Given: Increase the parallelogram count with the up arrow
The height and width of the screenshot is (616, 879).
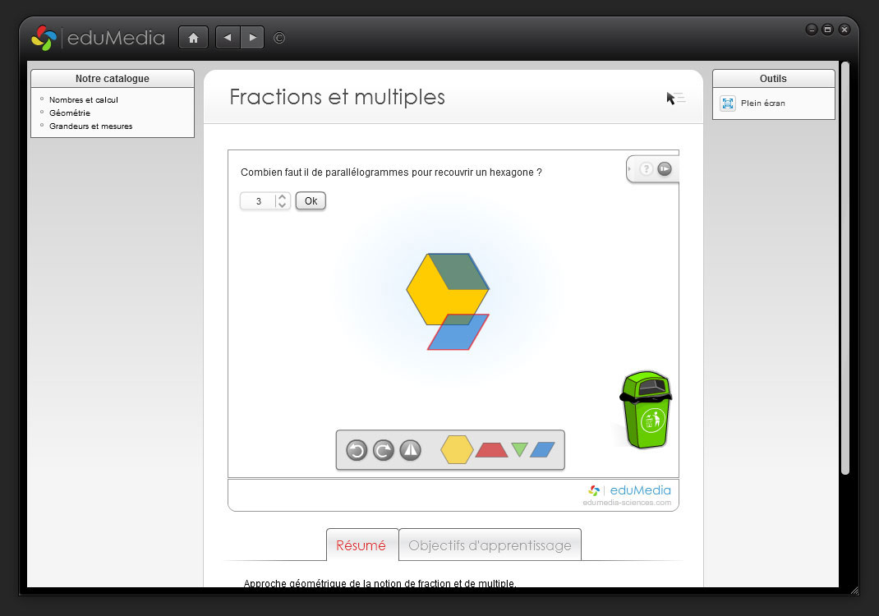Looking at the screenshot, I should (283, 196).
